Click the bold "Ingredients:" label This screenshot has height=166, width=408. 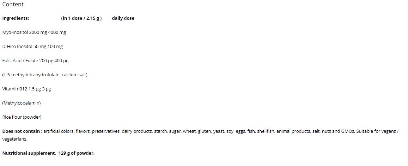coord(16,18)
